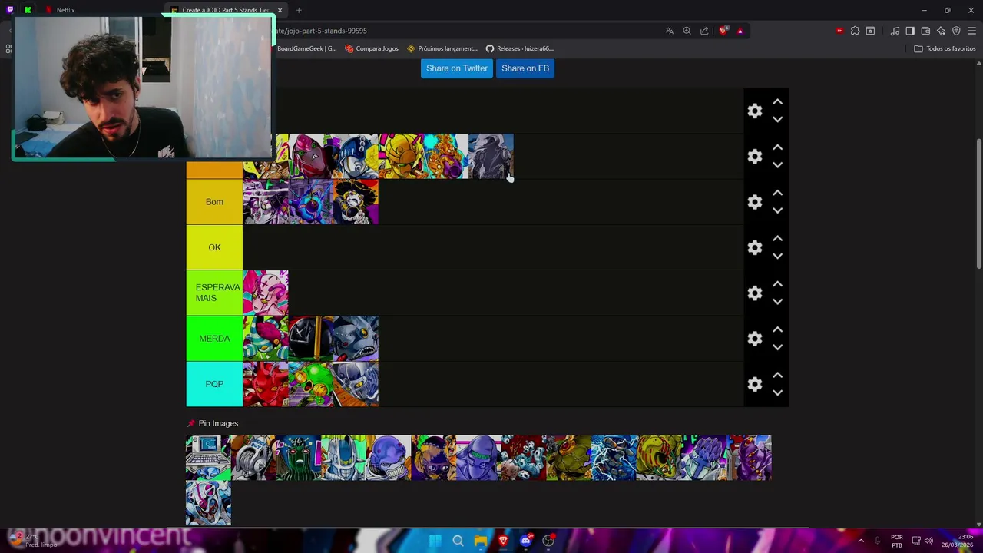This screenshot has height=553, width=983.
Task: Open Brave Rewards triangle icon
Action: (x=740, y=31)
